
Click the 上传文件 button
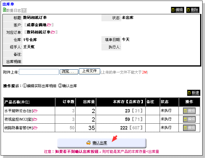coord(89,71)
